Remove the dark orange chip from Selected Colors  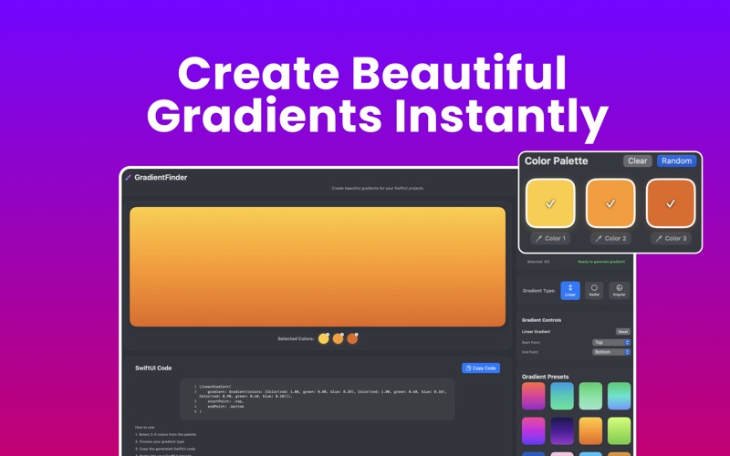(357, 335)
